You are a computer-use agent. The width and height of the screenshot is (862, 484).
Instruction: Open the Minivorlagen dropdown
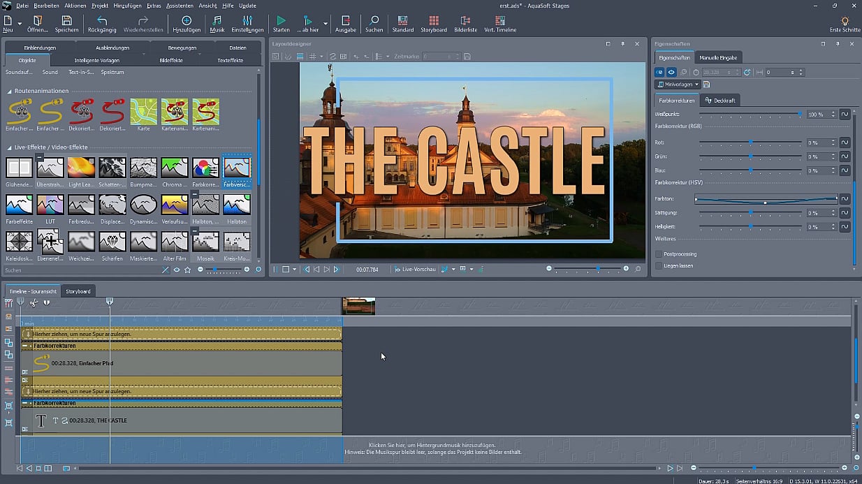coord(678,85)
